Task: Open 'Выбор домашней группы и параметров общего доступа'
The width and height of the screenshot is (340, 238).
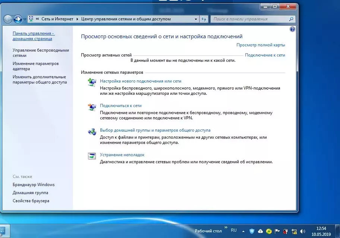Action: click(155, 130)
